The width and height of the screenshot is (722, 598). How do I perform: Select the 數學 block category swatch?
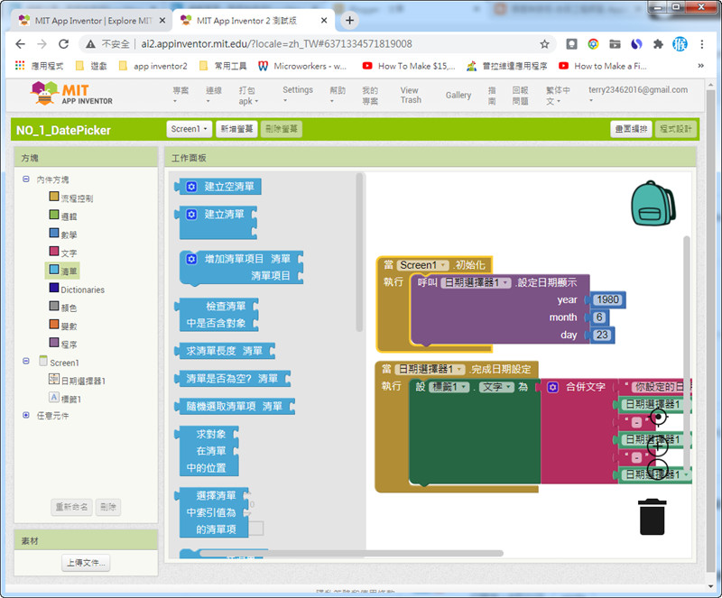coord(54,233)
